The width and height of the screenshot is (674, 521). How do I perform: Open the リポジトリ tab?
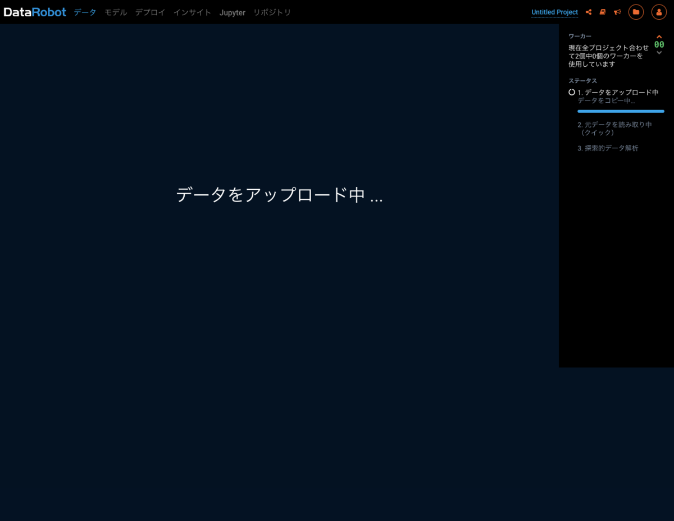point(272,12)
